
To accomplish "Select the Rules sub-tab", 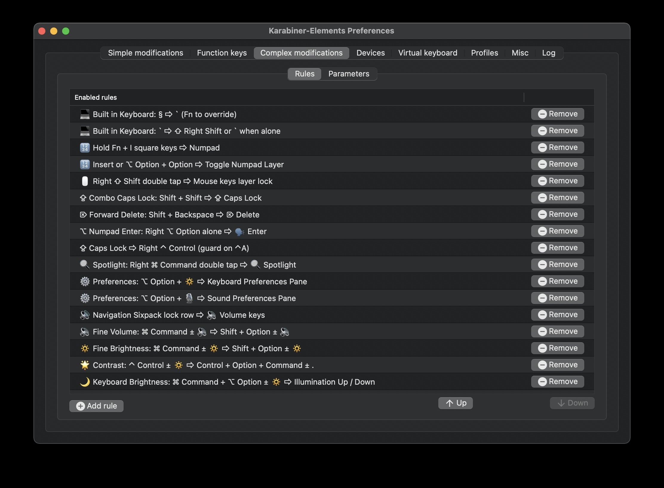I will 305,74.
